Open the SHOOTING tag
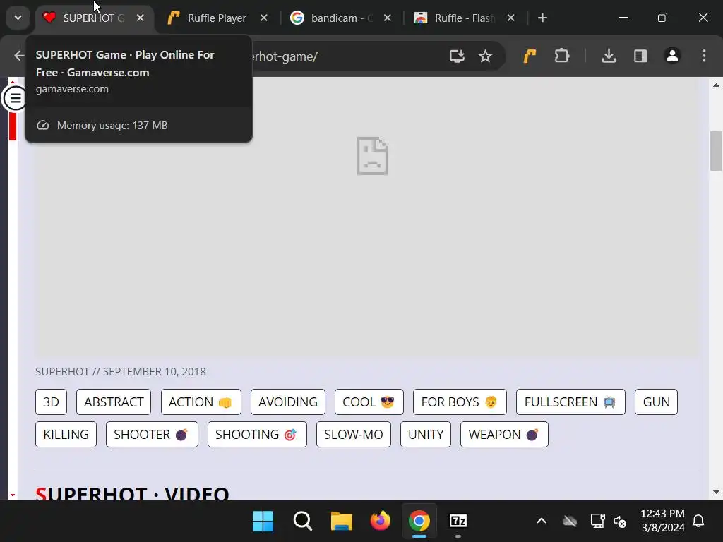The width and height of the screenshot is (723, 542). (x=257, y=434)
